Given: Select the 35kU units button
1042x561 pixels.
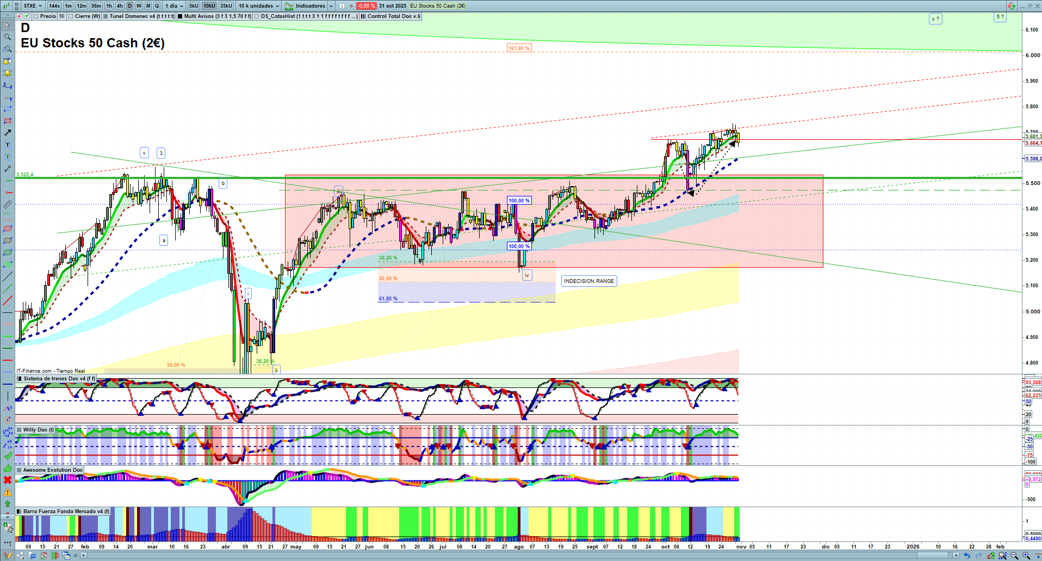Looking at the screenshot, I should coord(226,6).
